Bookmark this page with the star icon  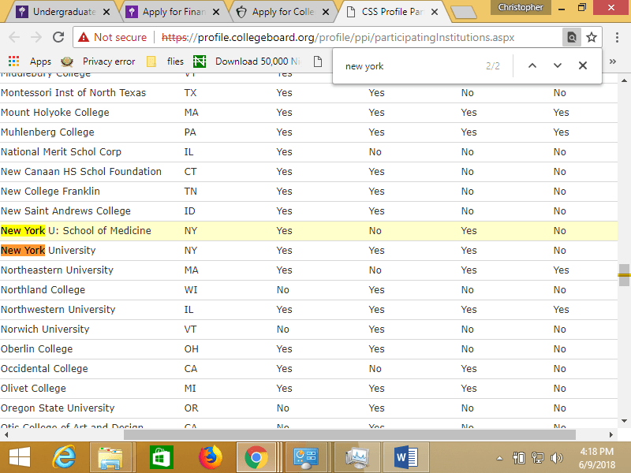tap(591, 37)
